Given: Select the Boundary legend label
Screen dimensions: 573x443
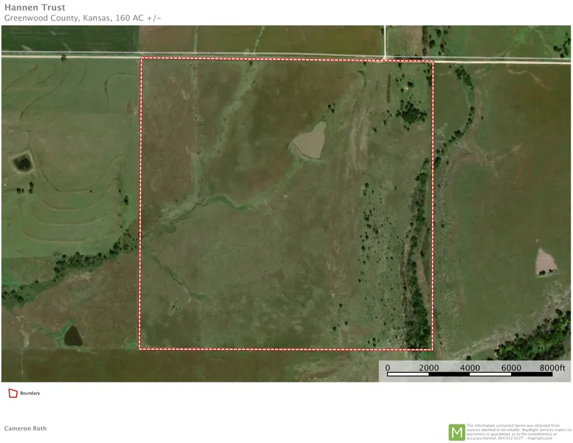Looking at the screenshot, I should click(x=30, y=394).
